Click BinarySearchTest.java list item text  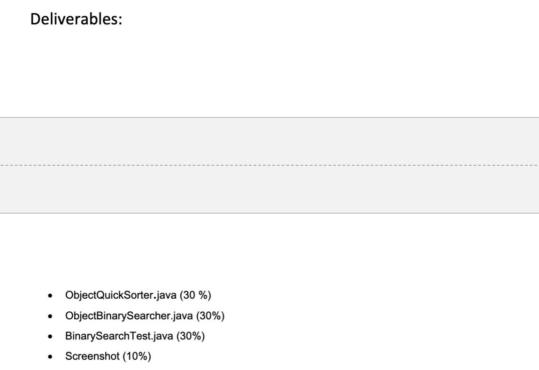pyautogui.click(x=119, y=336)
